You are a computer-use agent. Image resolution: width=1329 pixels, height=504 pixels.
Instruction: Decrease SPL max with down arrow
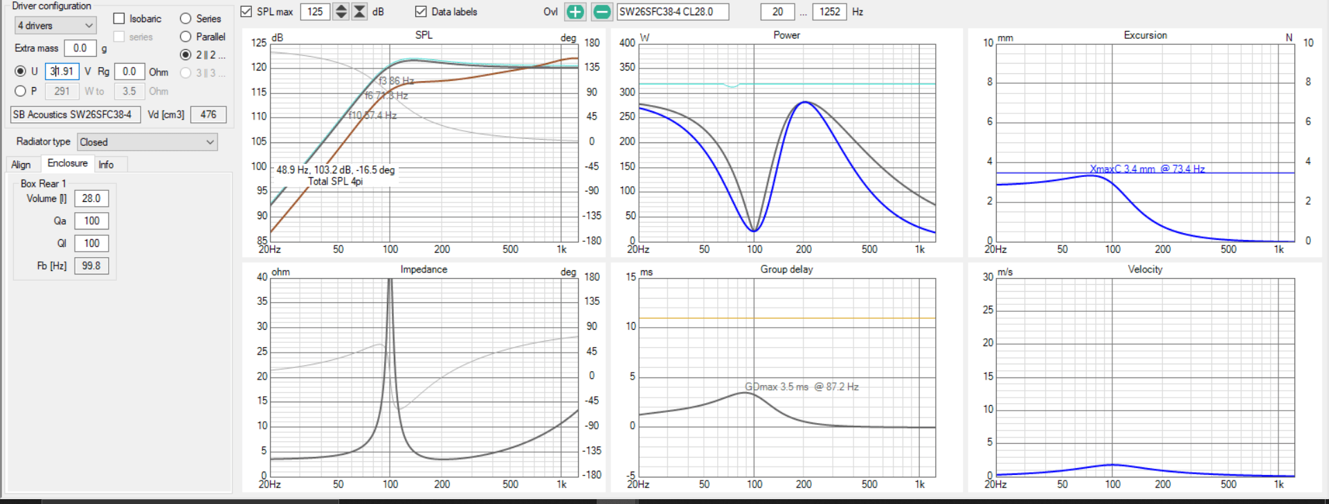click(341, 16)
